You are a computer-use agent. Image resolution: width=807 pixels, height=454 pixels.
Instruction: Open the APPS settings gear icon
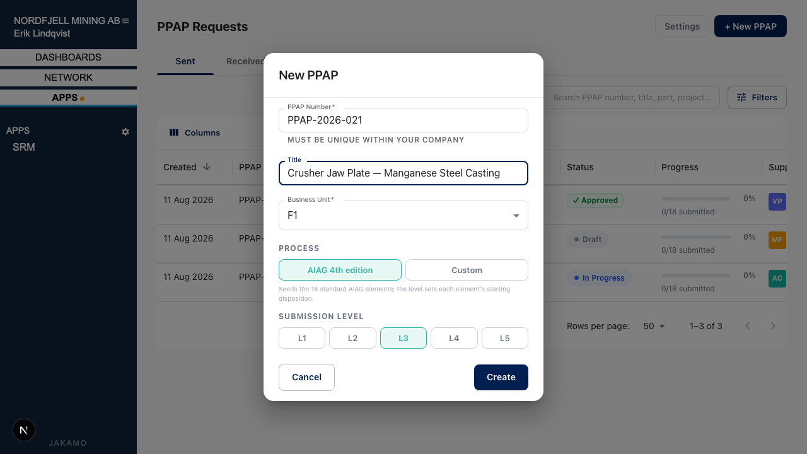click(125, 132)
